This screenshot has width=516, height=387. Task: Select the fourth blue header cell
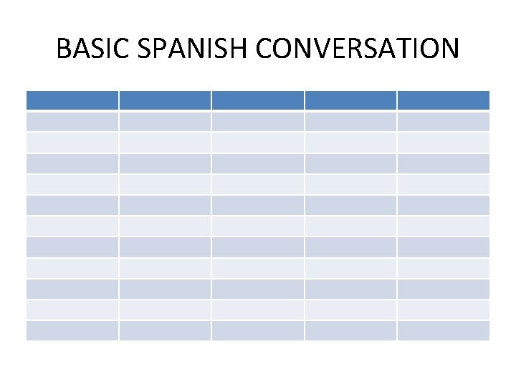350,100
